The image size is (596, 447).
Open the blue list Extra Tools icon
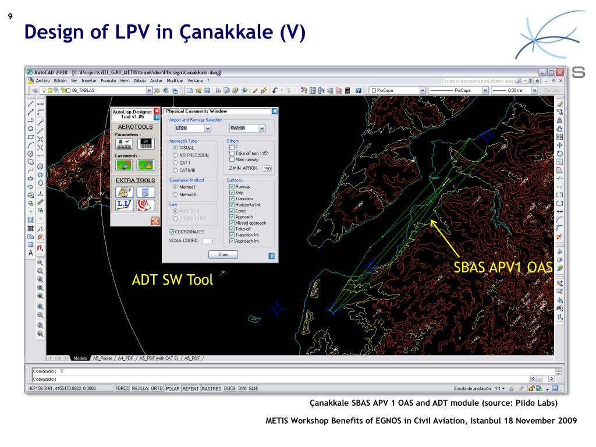tap(146, 192)
